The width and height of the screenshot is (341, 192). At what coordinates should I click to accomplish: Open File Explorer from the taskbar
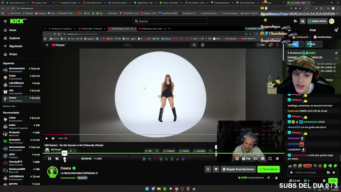pos(159,189)
